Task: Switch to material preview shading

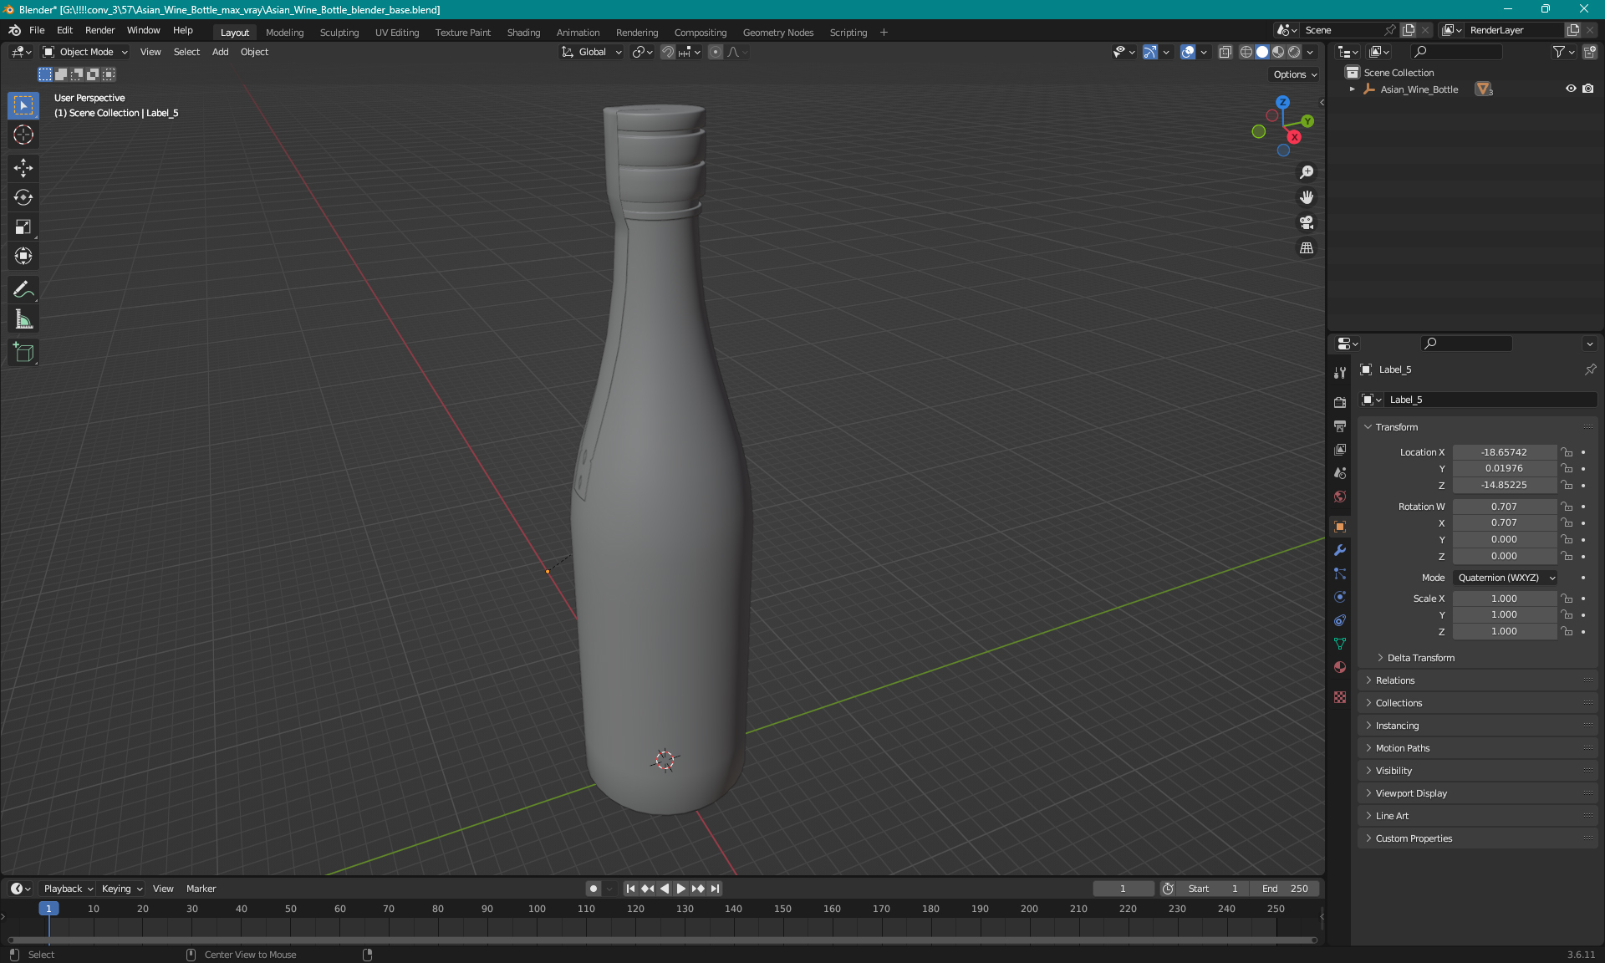Action: click(x=1278, y=52)
